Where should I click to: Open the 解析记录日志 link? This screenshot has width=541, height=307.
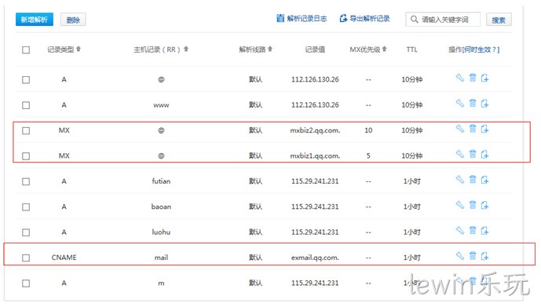pos(302,19)
